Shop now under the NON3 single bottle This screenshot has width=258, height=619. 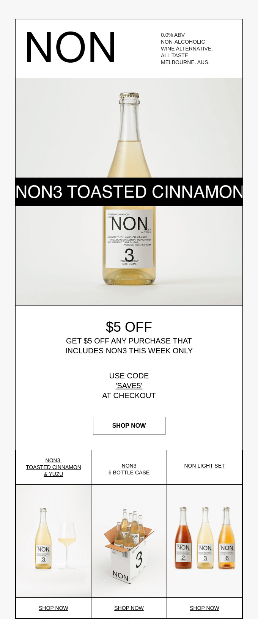[x=53, y=608]
